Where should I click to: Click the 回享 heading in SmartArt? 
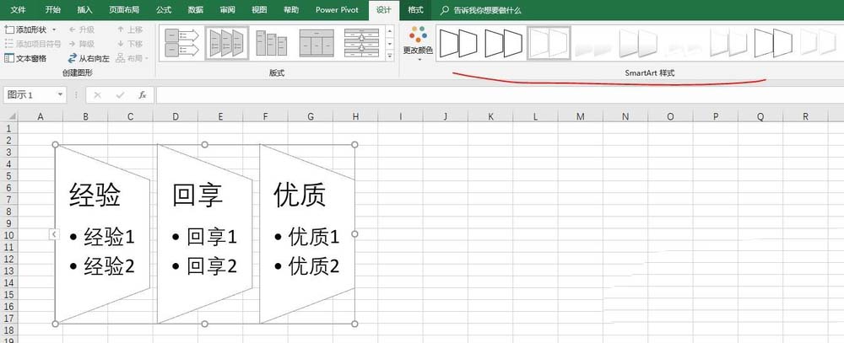point(197,195)
